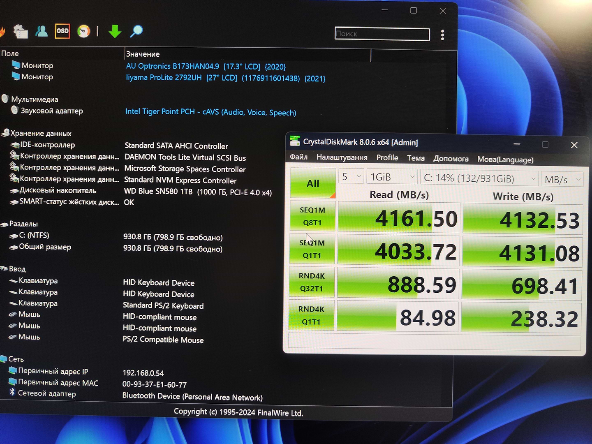
Task: Open the Profile menu
Action: (x=387, y=158)
